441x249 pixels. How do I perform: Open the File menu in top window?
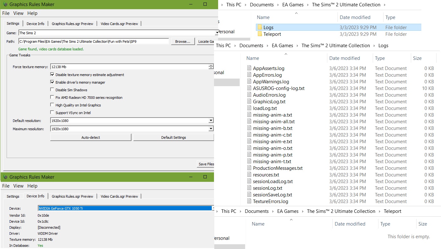point(6,13)
